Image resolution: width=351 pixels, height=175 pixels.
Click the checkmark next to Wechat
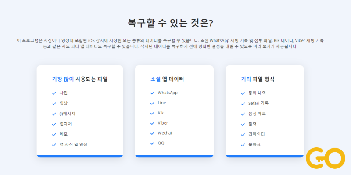(152, 133)
